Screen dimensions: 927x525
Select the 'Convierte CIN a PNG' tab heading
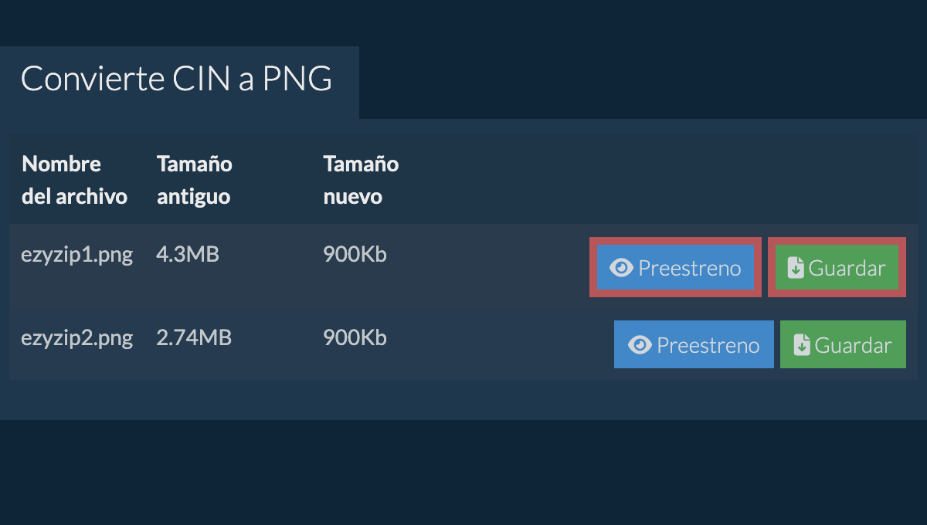coord(177,80)
